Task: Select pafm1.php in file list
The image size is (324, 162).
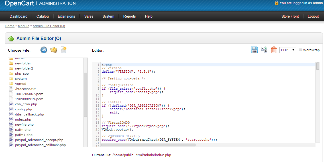Action: (24, 135)
